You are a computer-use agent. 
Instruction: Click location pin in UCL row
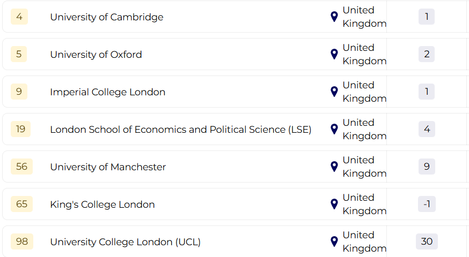pos(334,241)
